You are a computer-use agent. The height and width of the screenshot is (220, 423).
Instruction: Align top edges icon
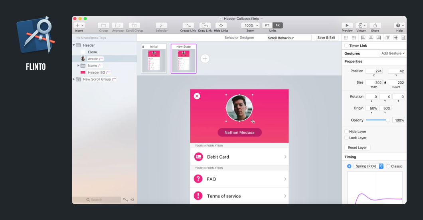click(387, 38)
